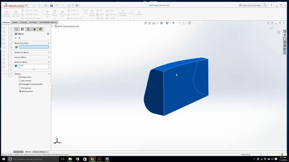Viewport: 289px width, 162px height.
Task: Click the Mirror feature in the ribbon
Action: [110, 18]
